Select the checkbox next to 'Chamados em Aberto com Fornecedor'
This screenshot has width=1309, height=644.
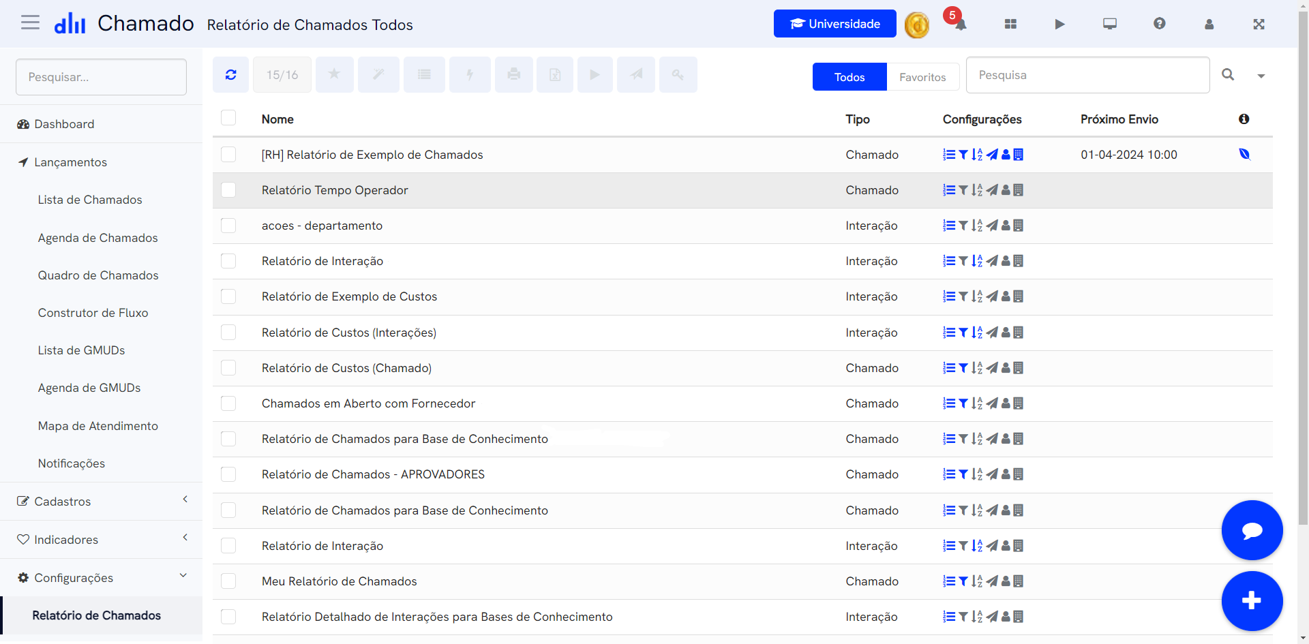tap(228, 403)
